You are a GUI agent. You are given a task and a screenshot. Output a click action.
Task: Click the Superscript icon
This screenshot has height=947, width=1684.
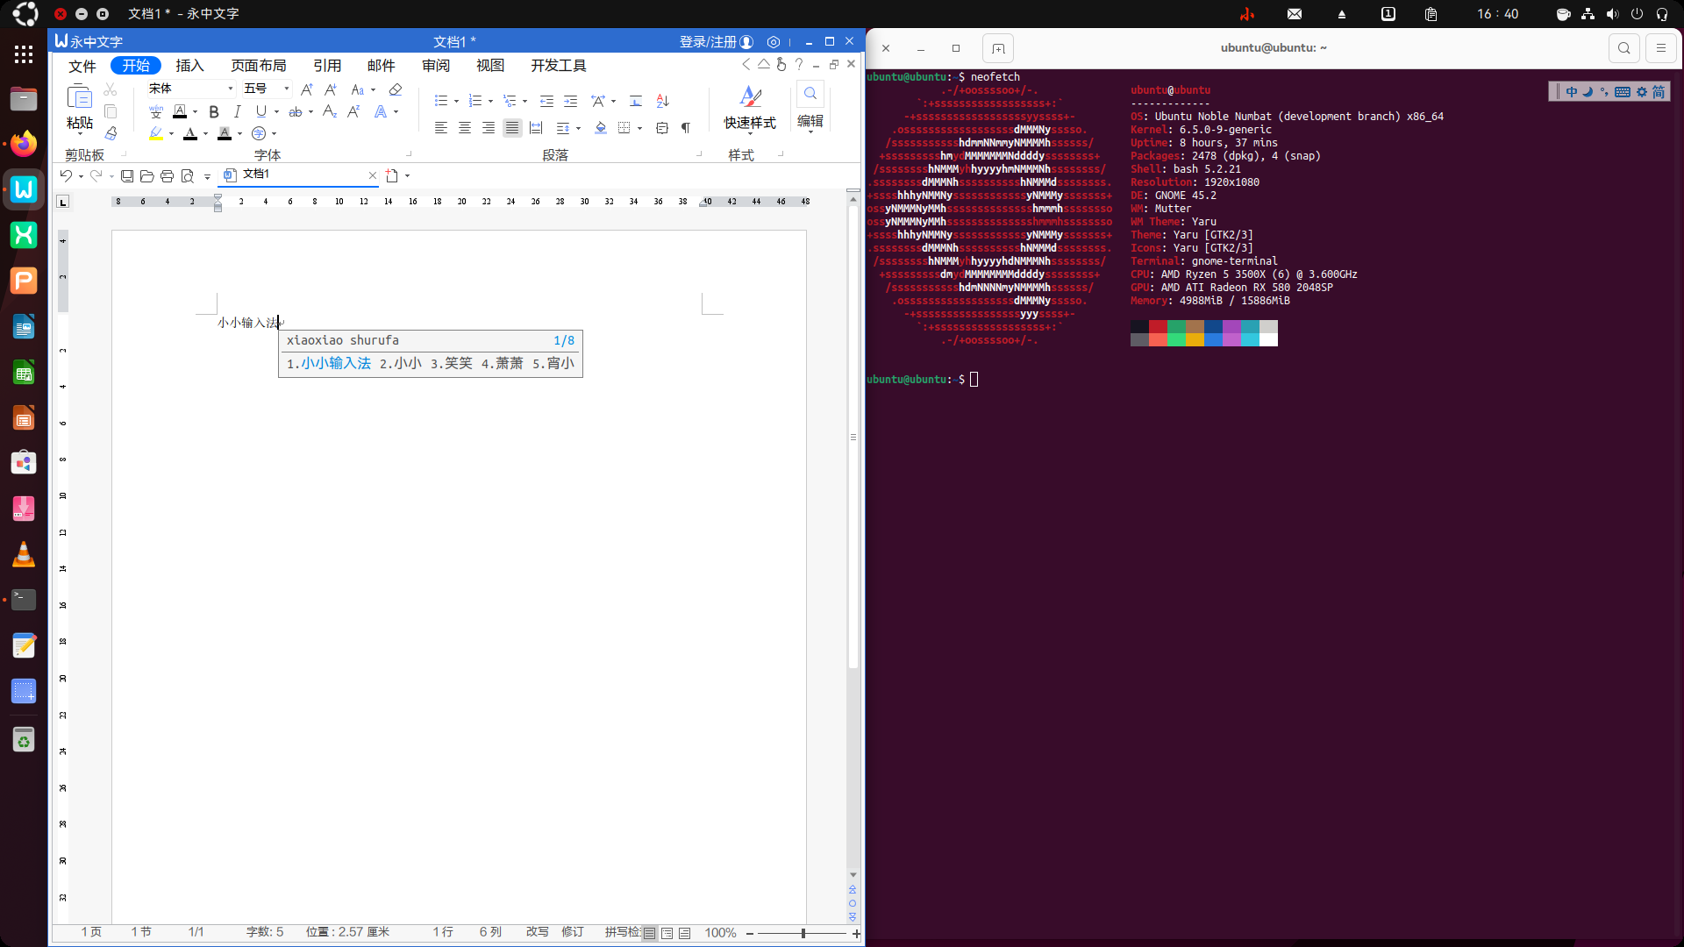(x=353, y=111)
